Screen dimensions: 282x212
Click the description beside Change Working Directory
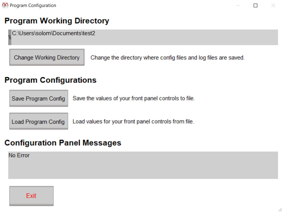pyautogui.click(x=167, y=57)
